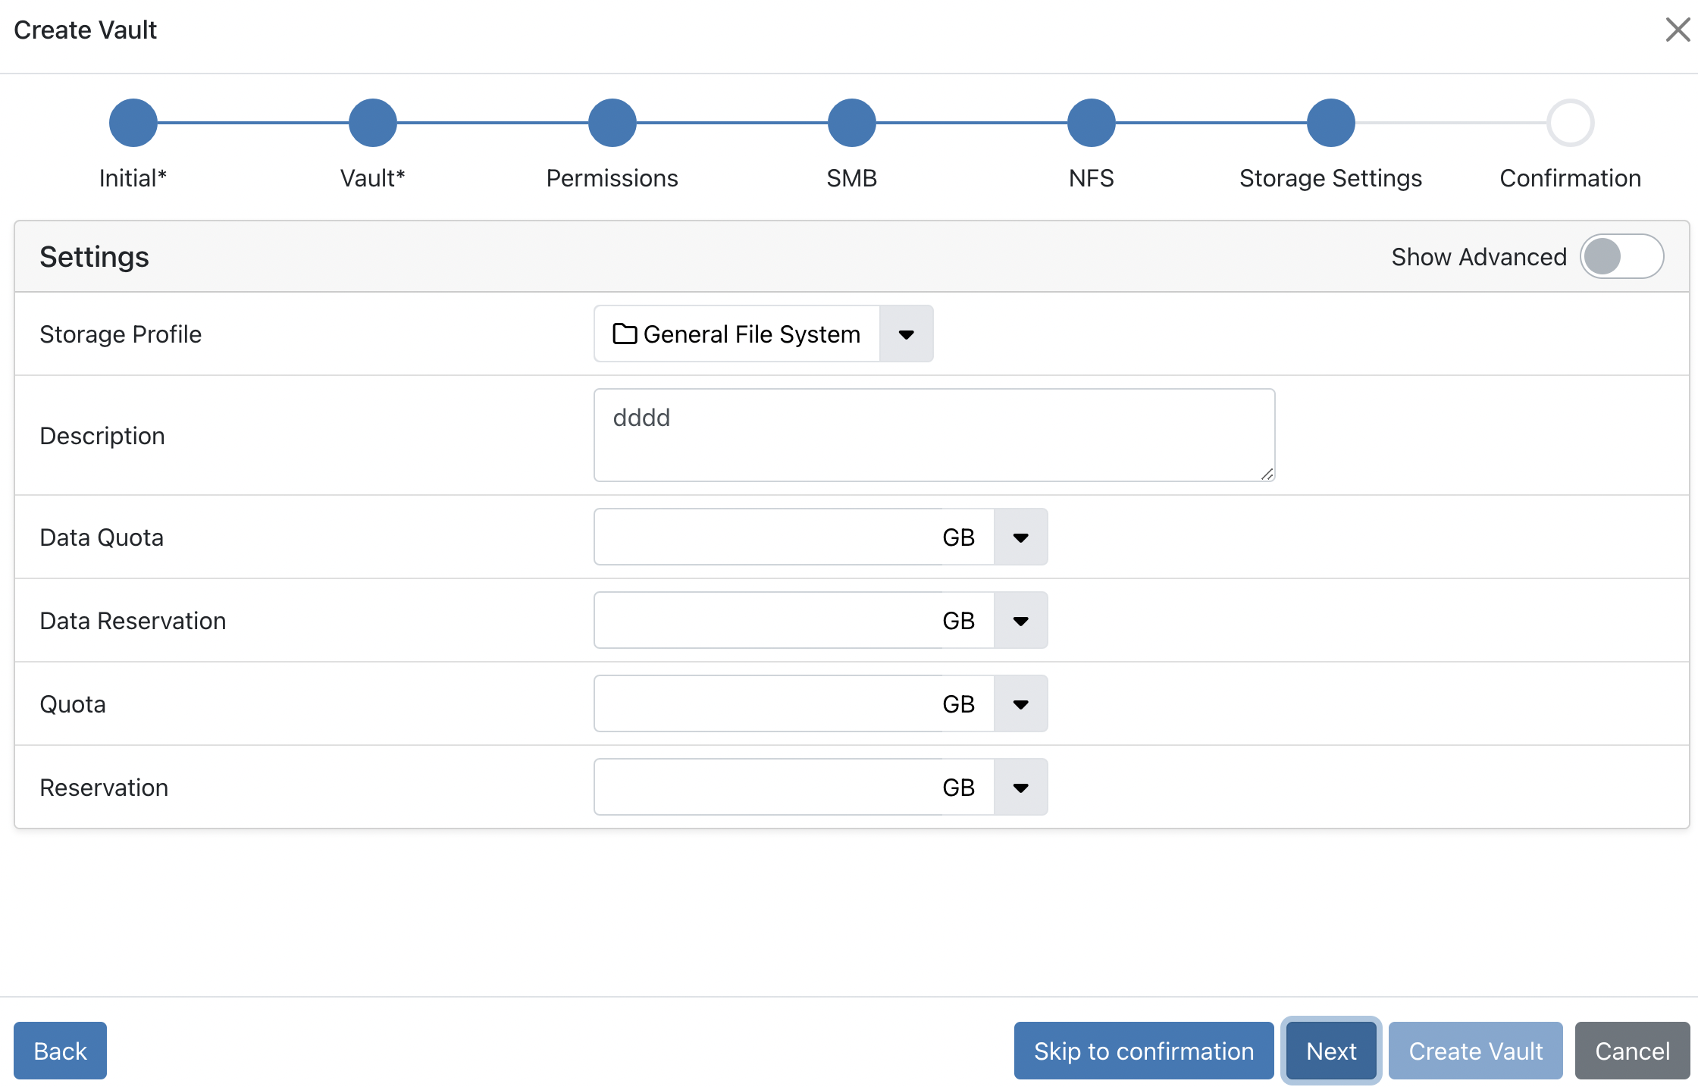Jump to the SMB step circle
This screenshot has height=1087, width=1698.
(851, 123)
